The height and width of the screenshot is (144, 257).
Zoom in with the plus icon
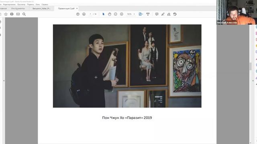pyautogui.click(x=122, y=14)
